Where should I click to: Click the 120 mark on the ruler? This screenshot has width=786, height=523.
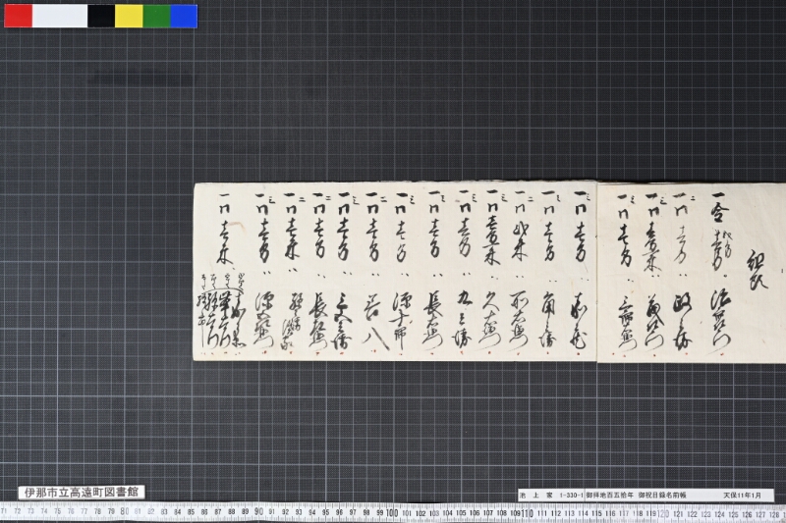pos(663,514)
